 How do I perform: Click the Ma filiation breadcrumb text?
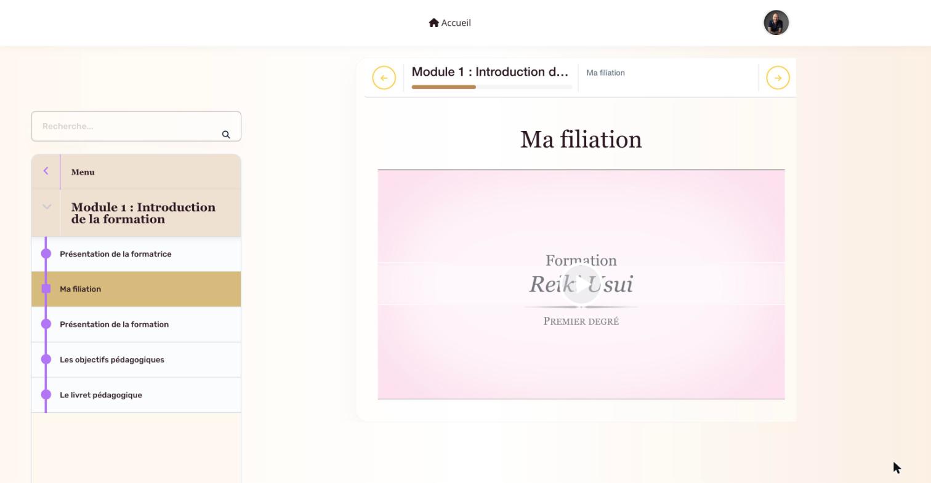click(x=605, y=73)
